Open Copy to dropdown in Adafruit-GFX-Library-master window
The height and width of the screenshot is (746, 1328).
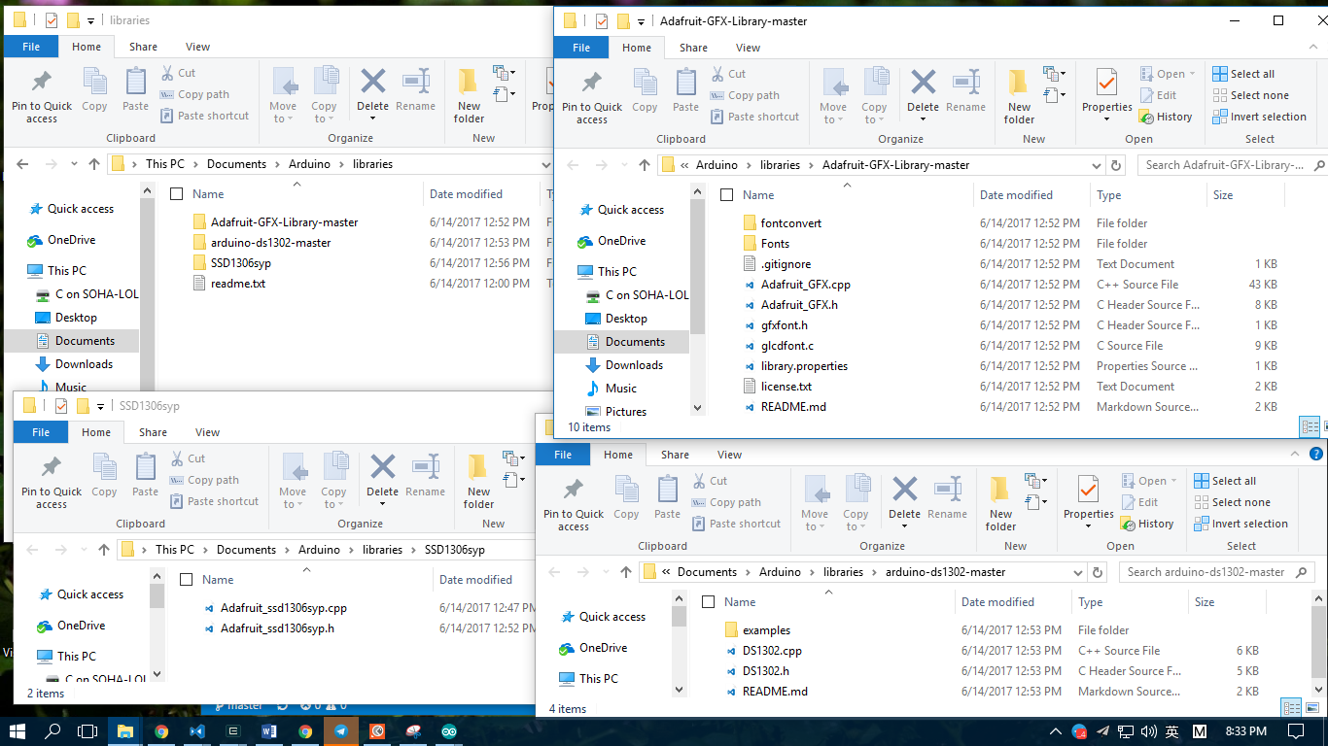[874, 113]
